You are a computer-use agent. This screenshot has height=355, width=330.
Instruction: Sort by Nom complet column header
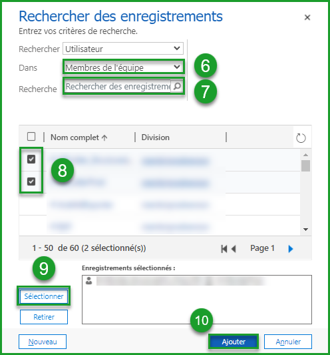75,137
